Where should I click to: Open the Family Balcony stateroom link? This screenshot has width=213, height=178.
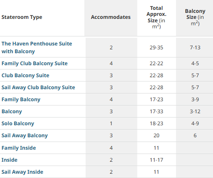pos(21,100)
